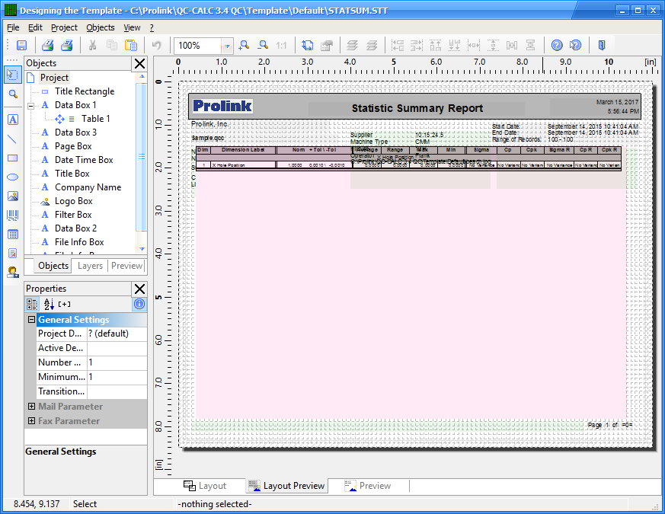Click the user template object tool icon
This screenshot has width=665, height=514.
click(13, 273)
